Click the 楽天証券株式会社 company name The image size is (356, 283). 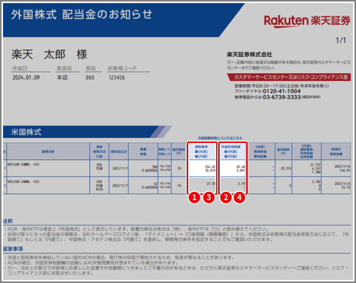[249, 54]
